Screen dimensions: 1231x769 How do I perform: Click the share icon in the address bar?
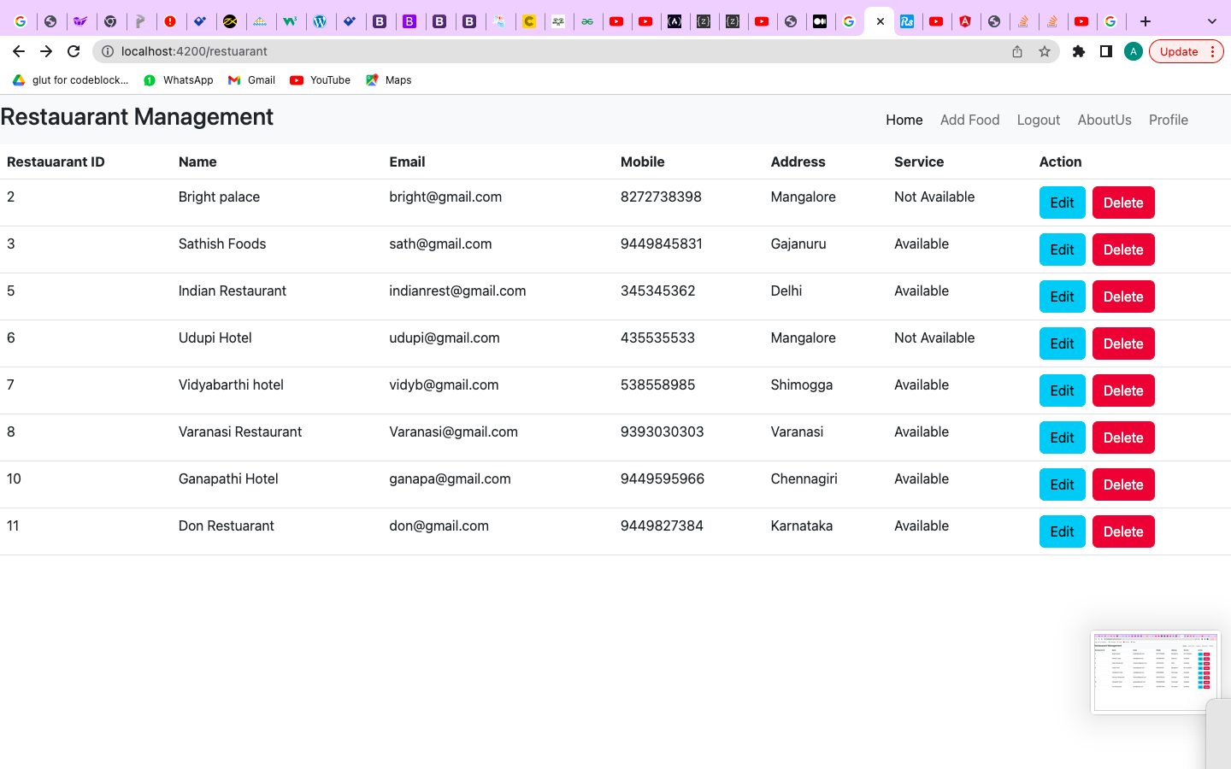(1016, 51)
